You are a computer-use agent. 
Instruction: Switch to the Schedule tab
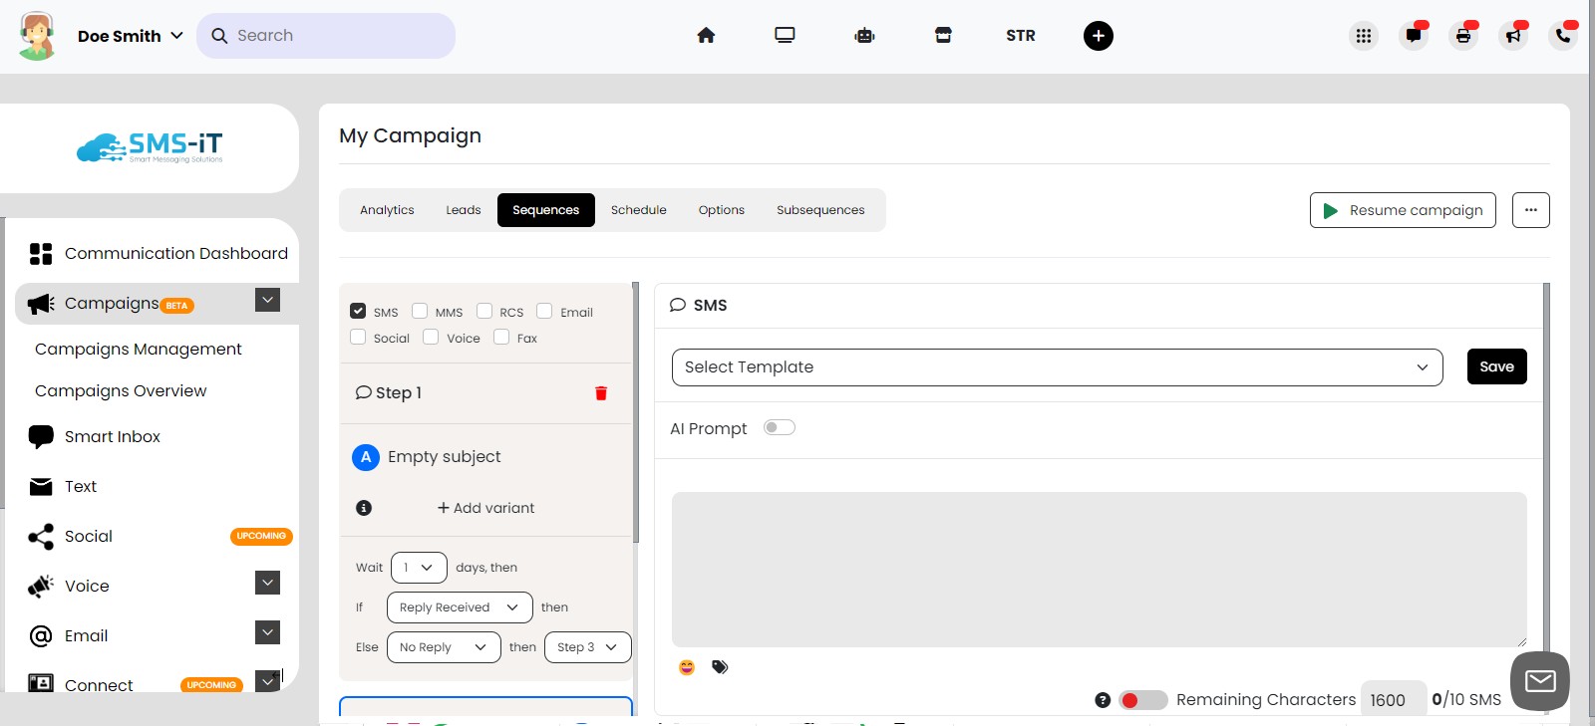point(638,210)
